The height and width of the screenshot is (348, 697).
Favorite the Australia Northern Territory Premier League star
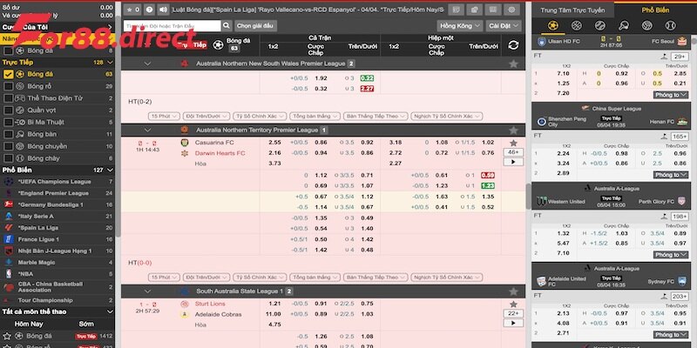click(x=513, y=129)
